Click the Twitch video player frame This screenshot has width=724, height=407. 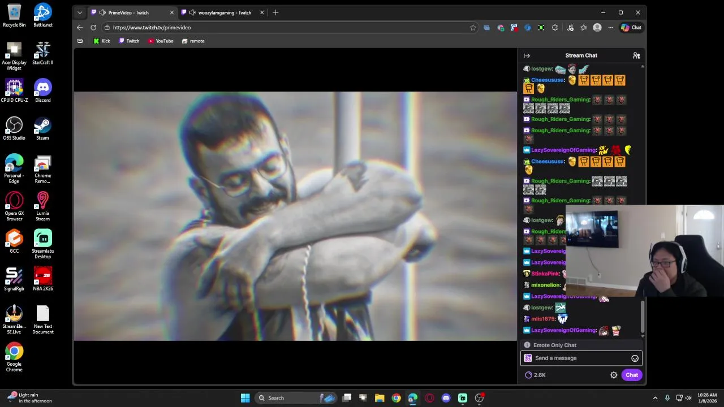(295, 216)
